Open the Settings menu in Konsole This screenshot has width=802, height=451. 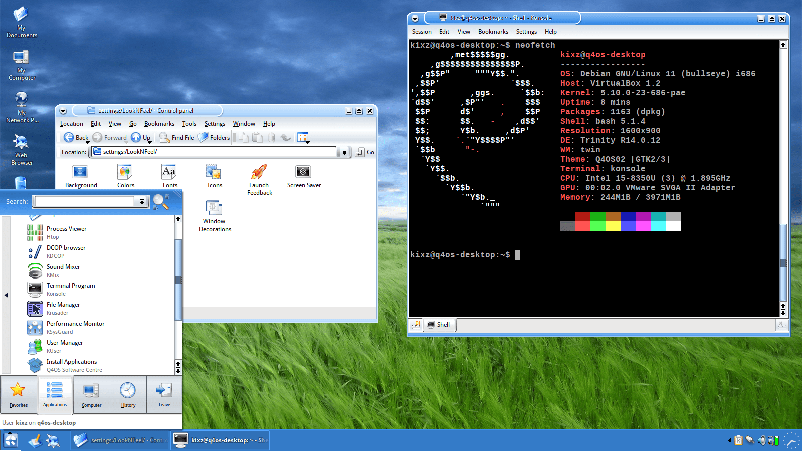tap(526, 31)
